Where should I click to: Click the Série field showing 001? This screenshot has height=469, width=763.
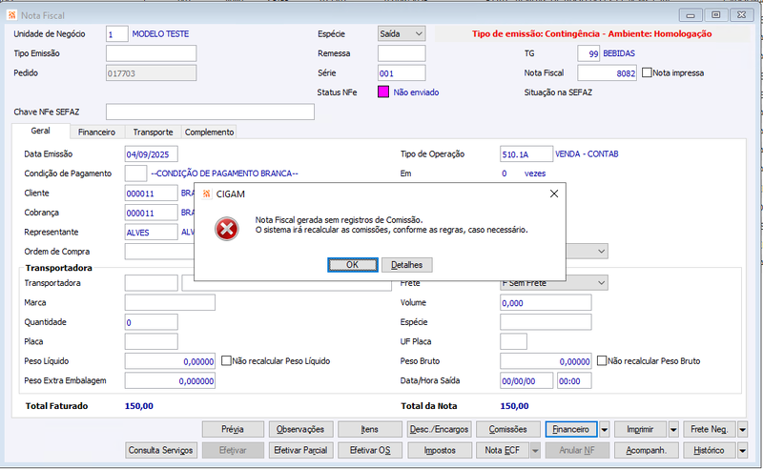pyautogui.click(x=402, y=73)
